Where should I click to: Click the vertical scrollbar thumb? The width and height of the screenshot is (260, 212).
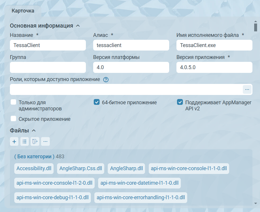[x=255, y=27]
